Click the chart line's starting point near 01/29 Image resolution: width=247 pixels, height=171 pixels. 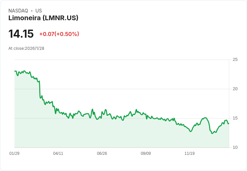coord(15,71)
